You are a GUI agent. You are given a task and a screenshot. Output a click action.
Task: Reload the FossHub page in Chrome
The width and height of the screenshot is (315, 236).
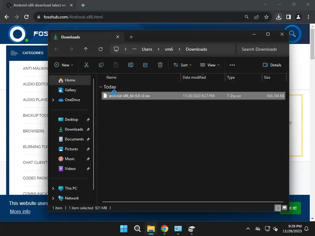tap(26, 17)
